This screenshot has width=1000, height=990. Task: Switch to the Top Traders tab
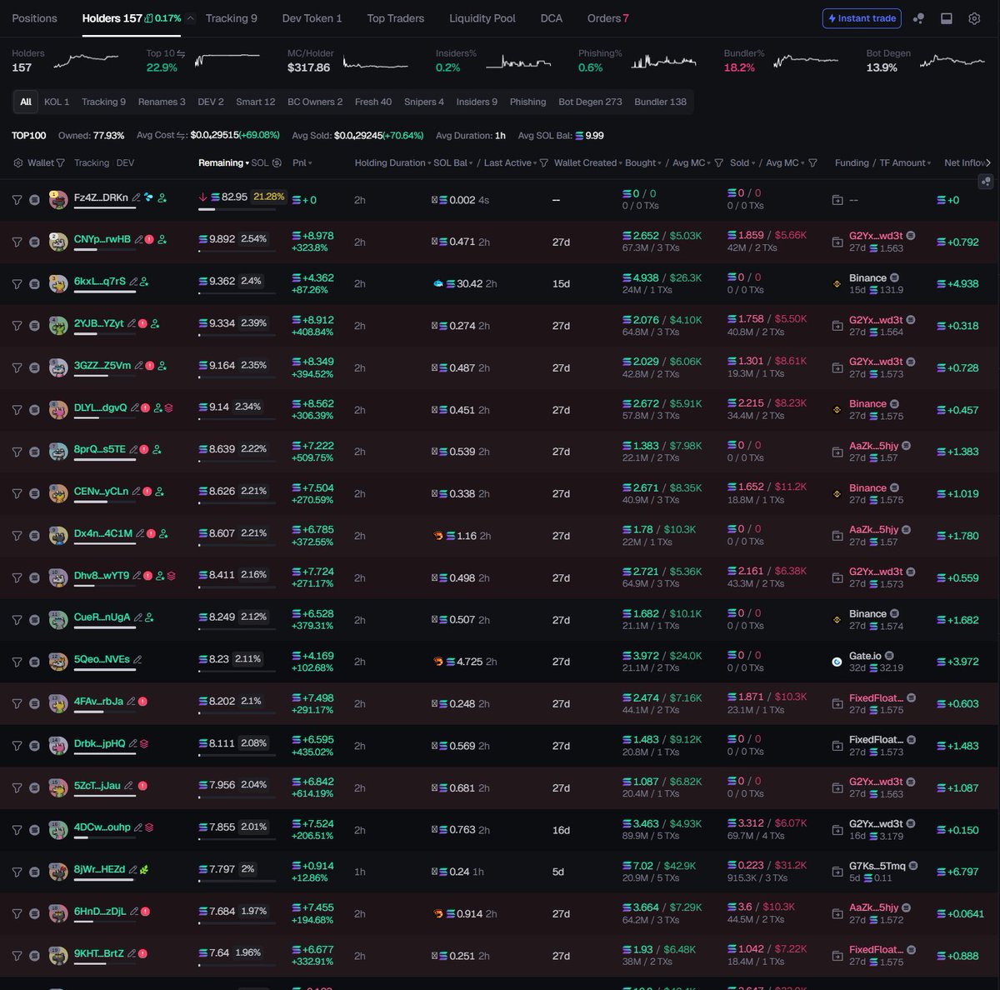[396, 17]
